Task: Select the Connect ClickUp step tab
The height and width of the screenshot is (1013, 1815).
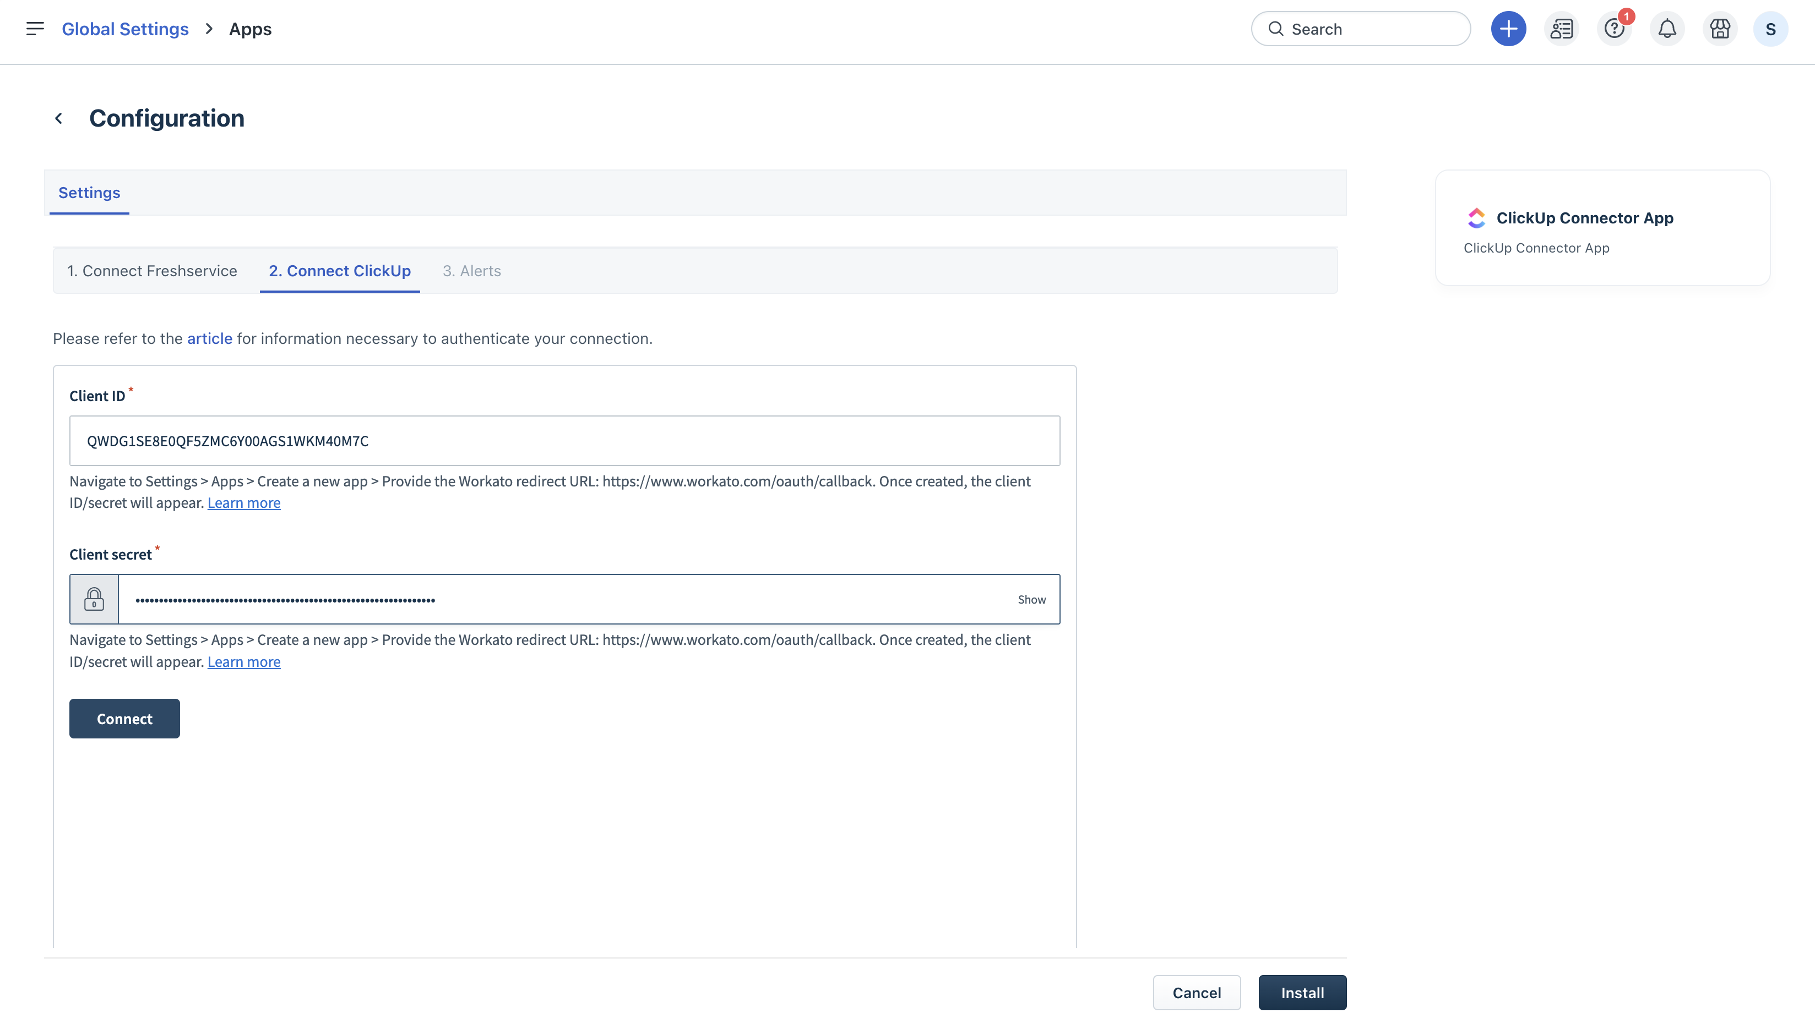Action: pos(340,271)
